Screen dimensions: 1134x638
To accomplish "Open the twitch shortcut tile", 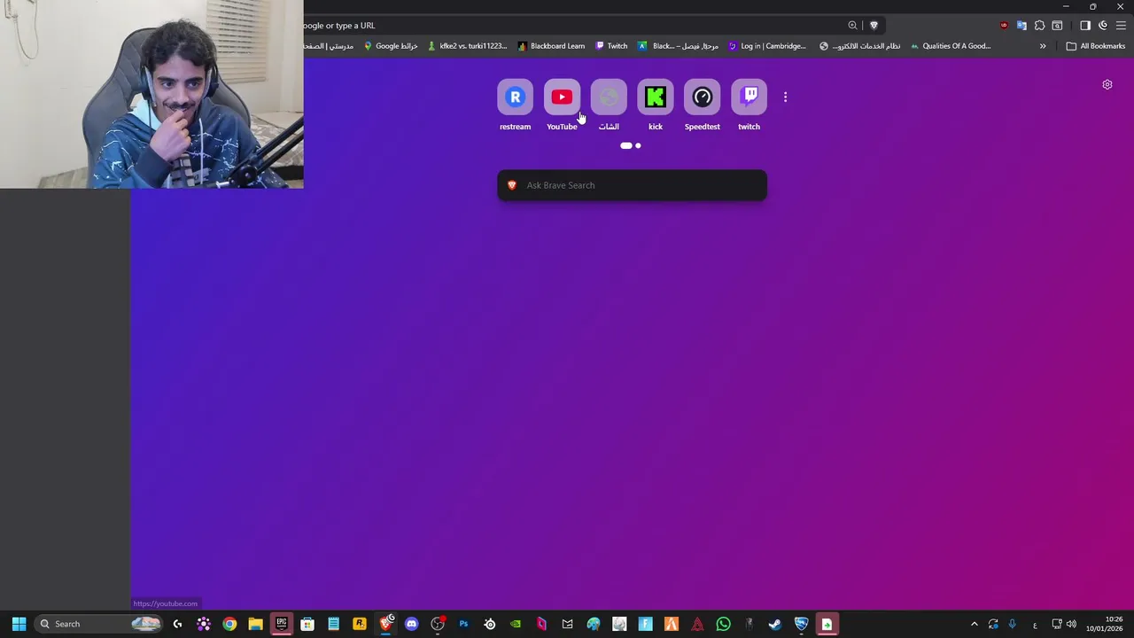I will click(750, 97).
